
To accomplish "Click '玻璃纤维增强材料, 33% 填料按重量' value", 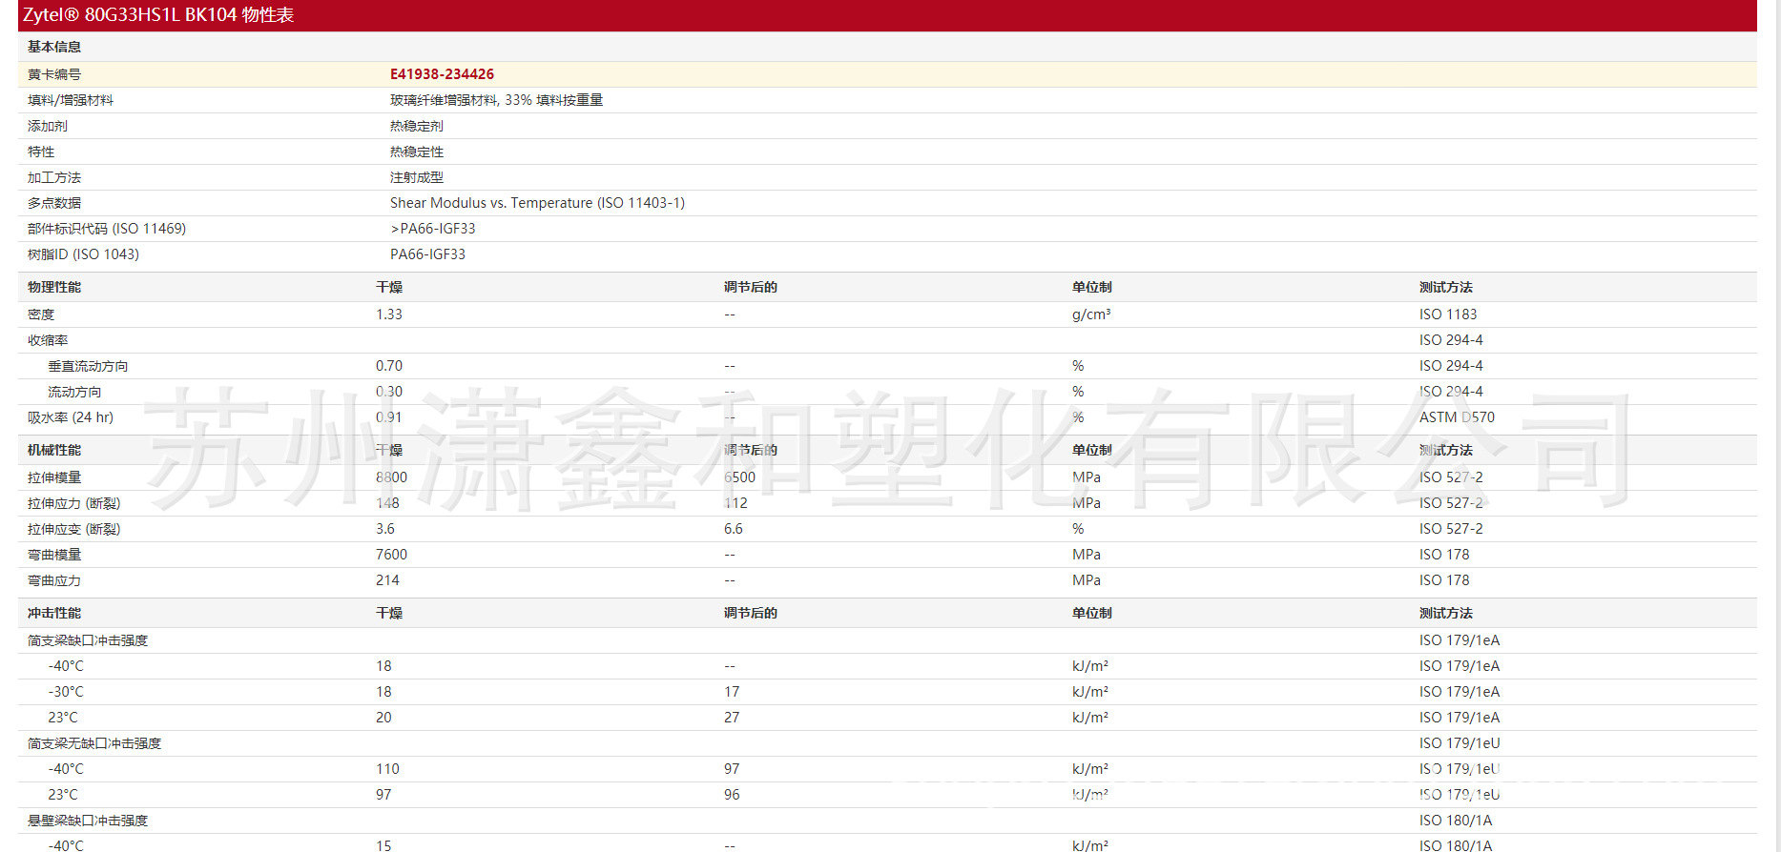I will click(x=496, y=100).
